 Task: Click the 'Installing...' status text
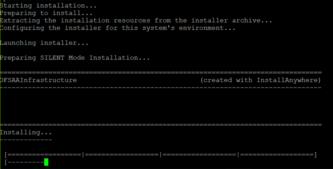coord(26,132)
